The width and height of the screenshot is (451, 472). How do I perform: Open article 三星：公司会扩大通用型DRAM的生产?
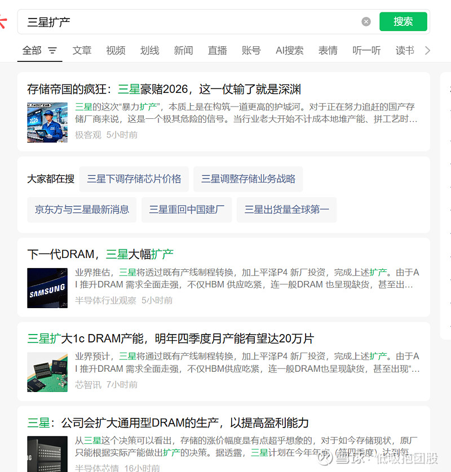coord(168,423)
